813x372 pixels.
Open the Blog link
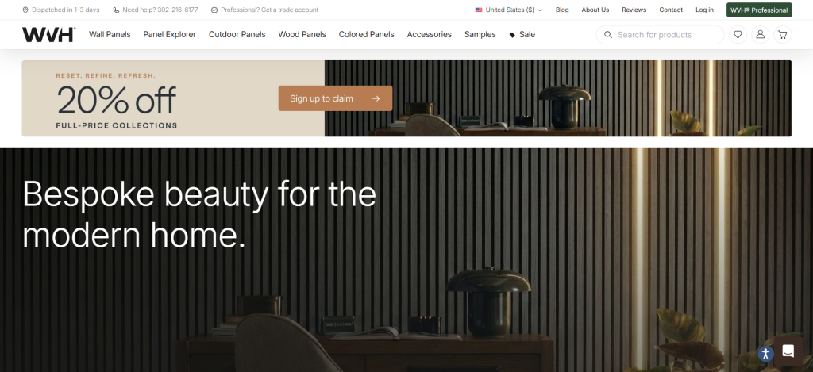[562, 10]
